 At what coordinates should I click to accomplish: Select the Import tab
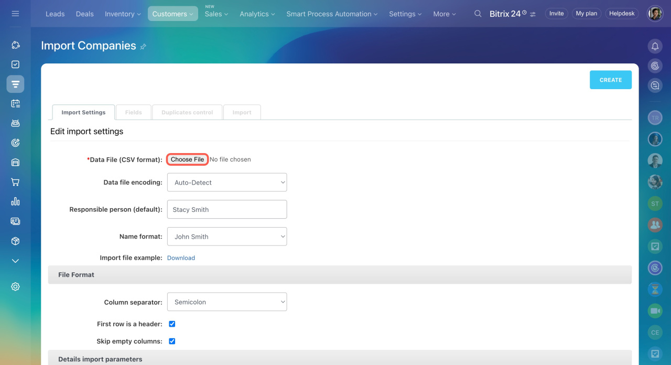click(242, 112)
